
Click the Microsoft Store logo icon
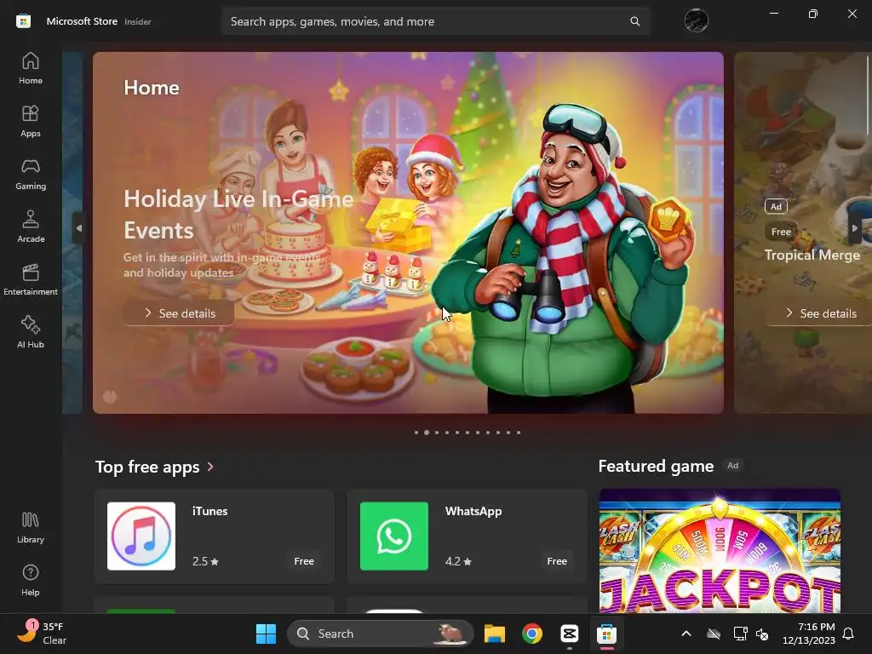[x=23, y=21]
